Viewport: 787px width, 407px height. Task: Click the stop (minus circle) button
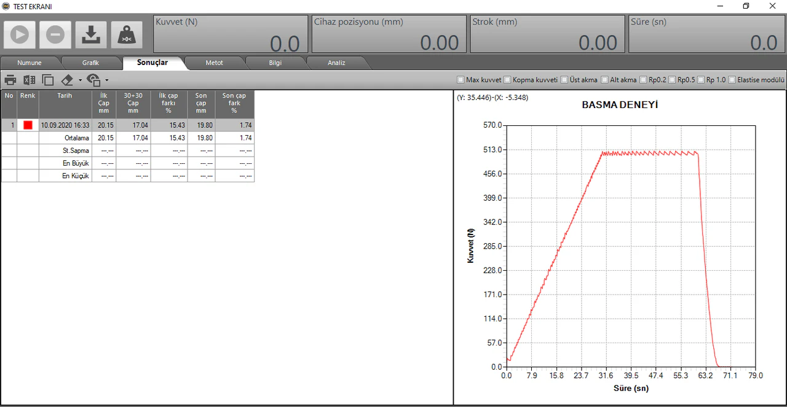click(55, 35)
